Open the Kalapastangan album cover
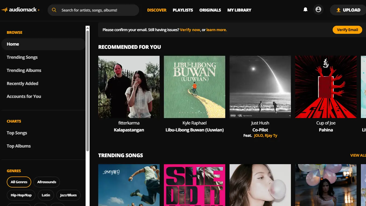The width and height of the screenshot is (366, 206). click(129, 87)
